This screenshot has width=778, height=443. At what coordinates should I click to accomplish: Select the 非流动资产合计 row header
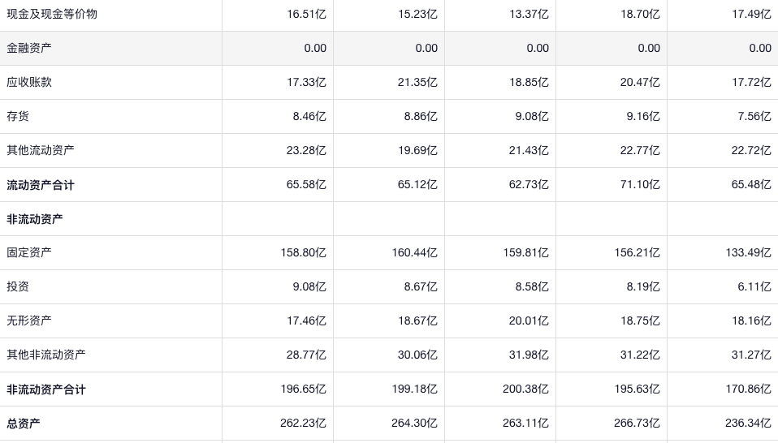[46, 389]
